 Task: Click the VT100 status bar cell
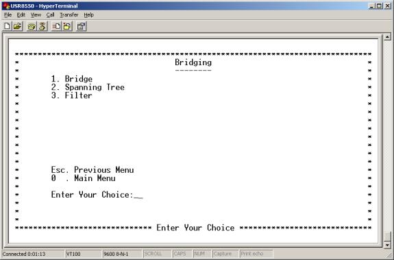pos(84,254)
